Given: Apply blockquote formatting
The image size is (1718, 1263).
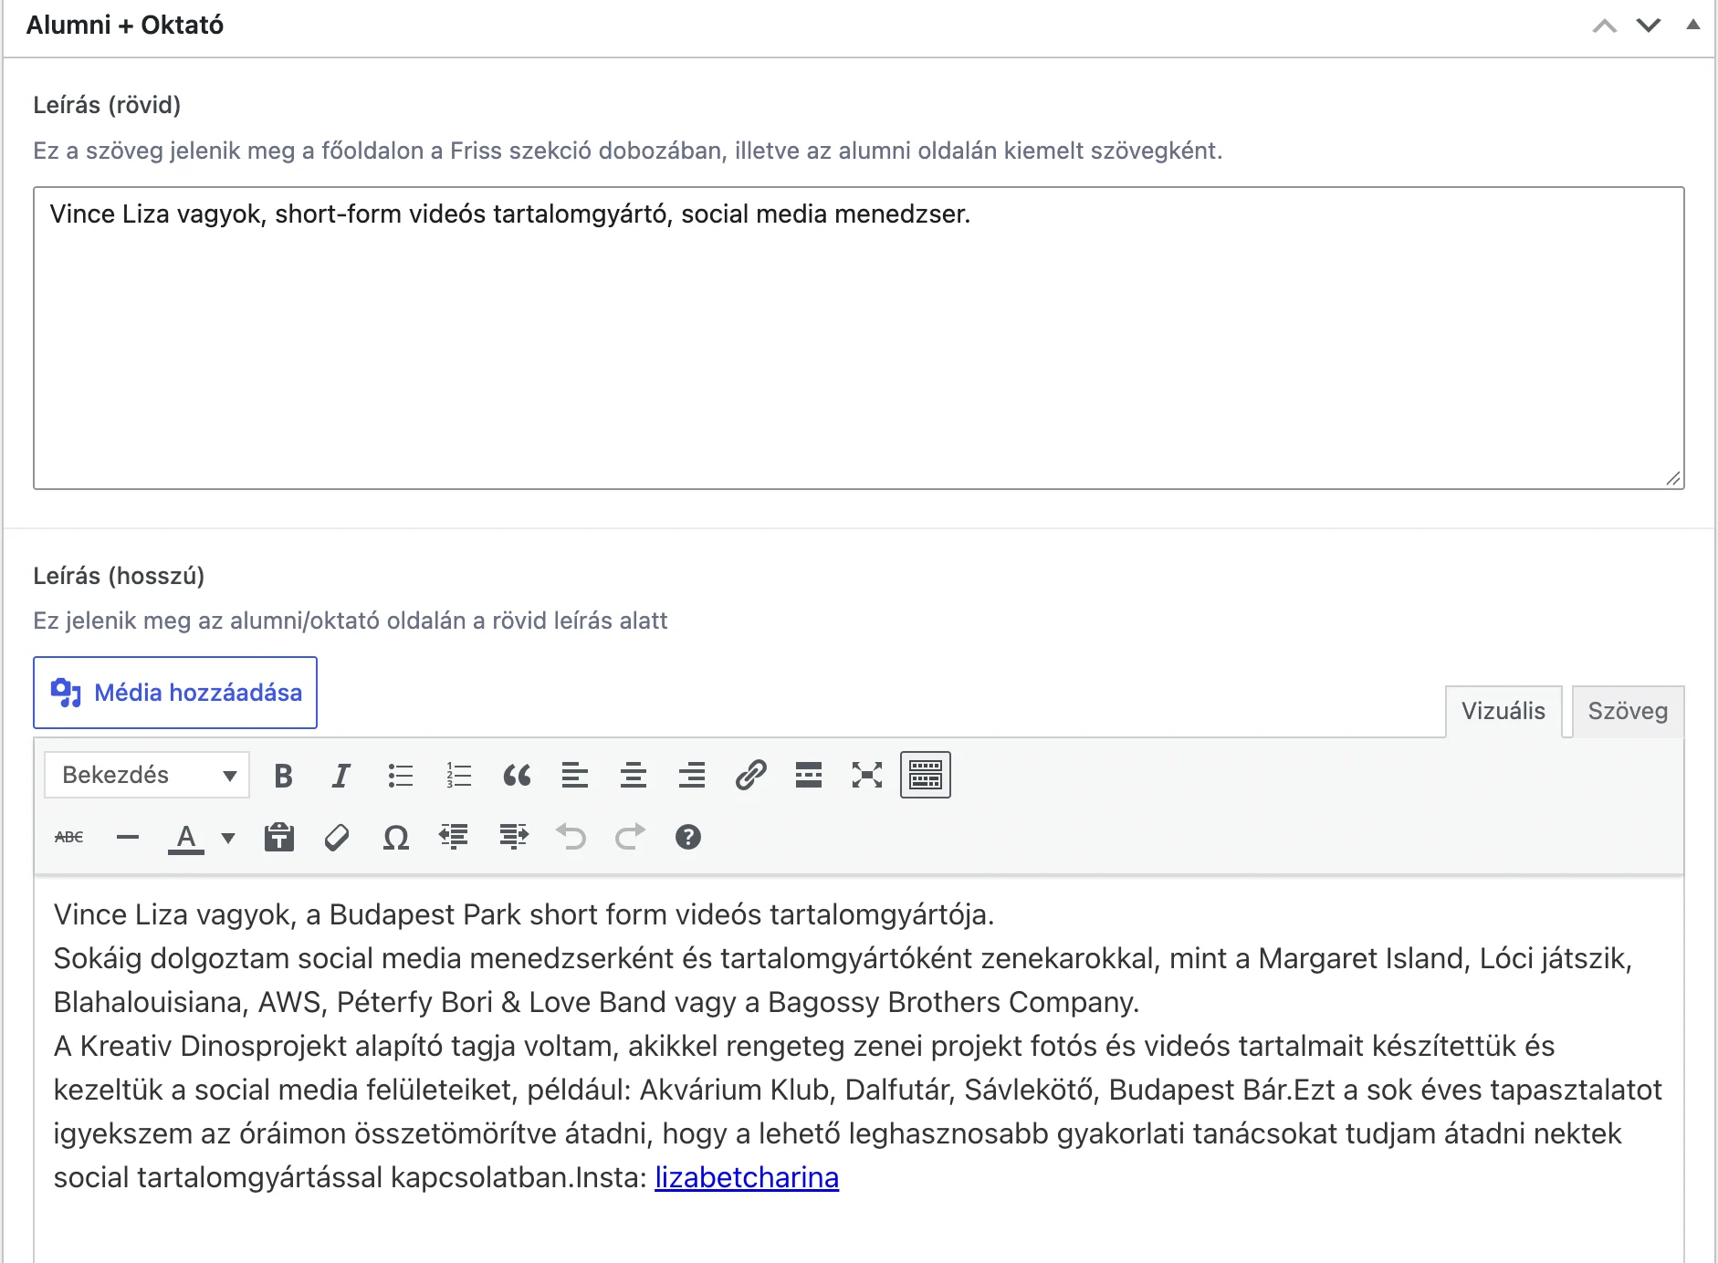Looking at the screenshot, I should coord(517,776).
